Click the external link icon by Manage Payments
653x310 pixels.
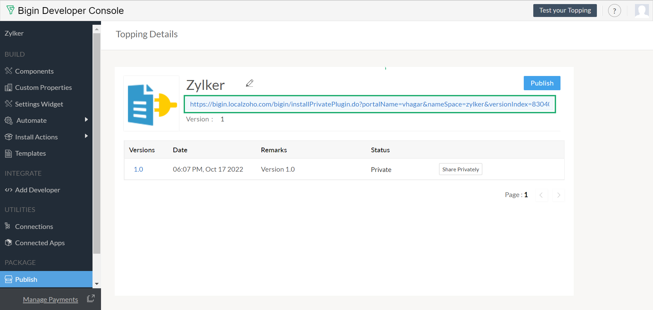coord(91,298)
